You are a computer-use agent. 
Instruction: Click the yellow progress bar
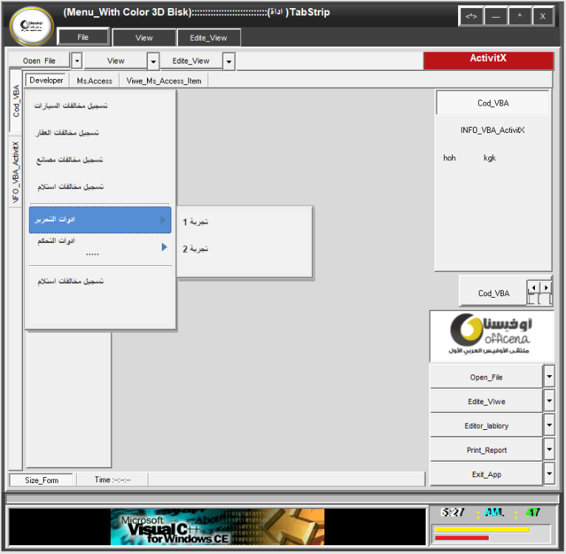[482, 530]
